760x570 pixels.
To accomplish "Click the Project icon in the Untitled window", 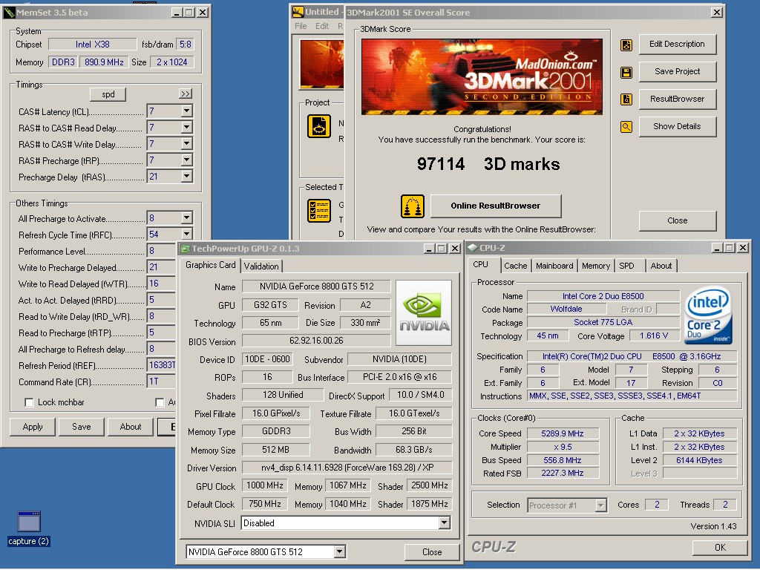I will point(319,126).
